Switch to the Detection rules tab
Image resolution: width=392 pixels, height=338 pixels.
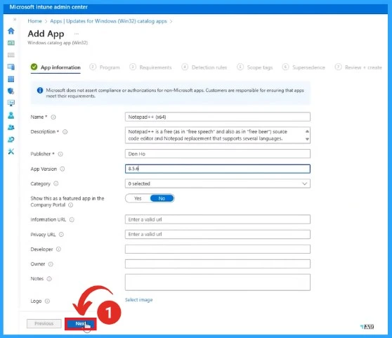204,67
